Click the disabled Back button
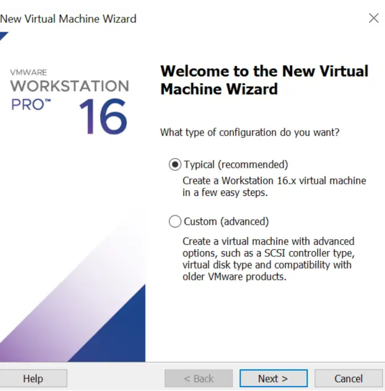Image resolution: width=385 pixels, height=391 pixels. (x=198, y=378)
